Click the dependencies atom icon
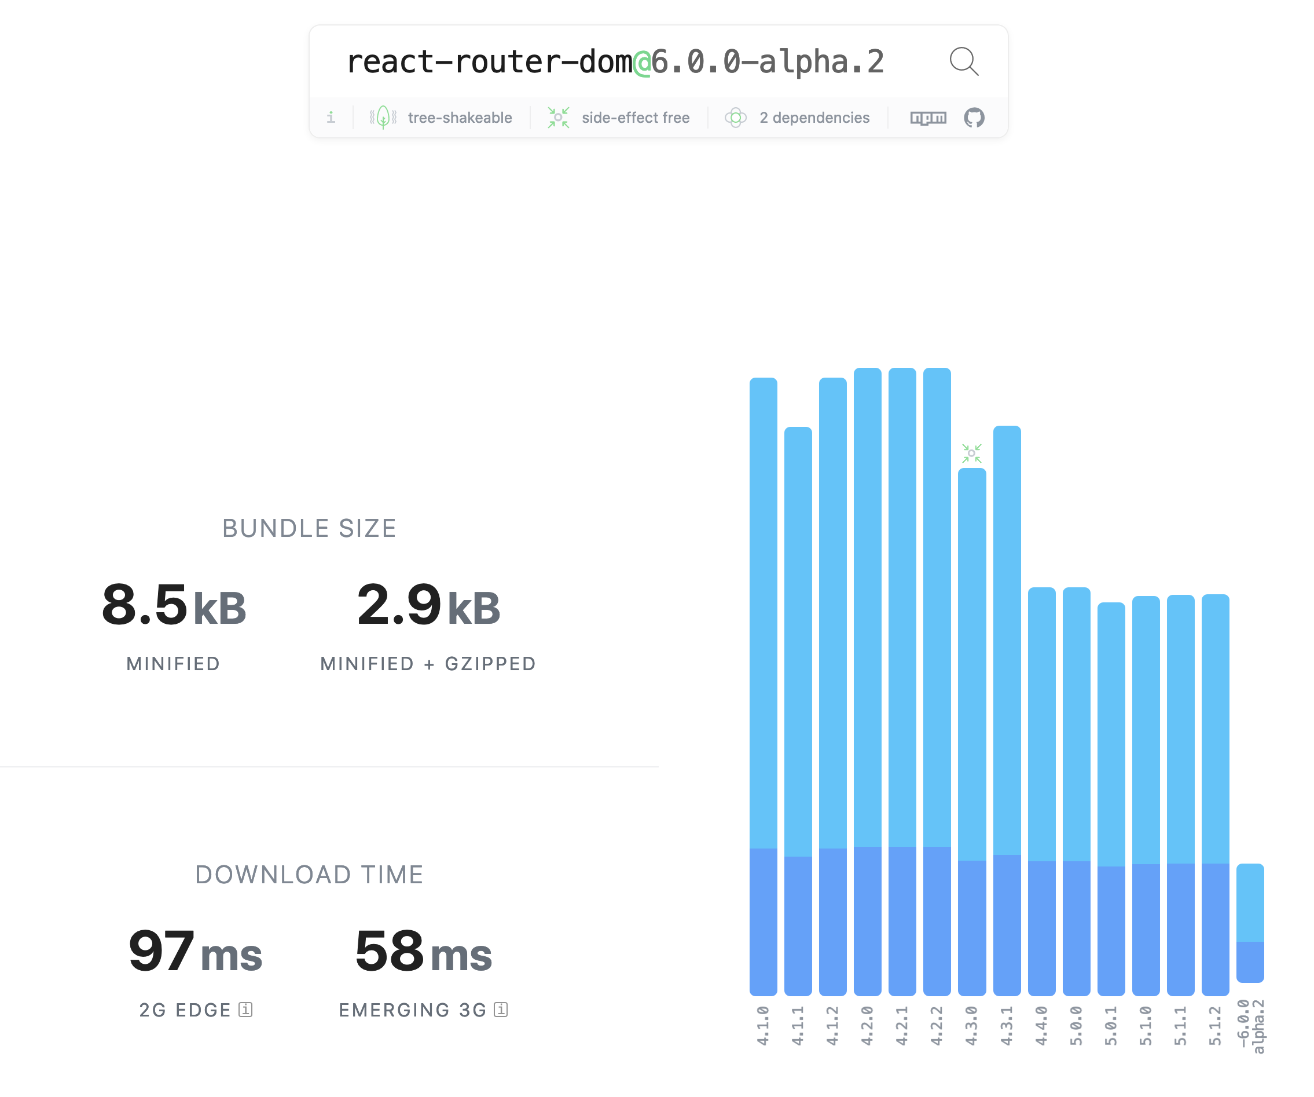Image resolution: width=1314 pixels, height=1097 pixels. 736,117
